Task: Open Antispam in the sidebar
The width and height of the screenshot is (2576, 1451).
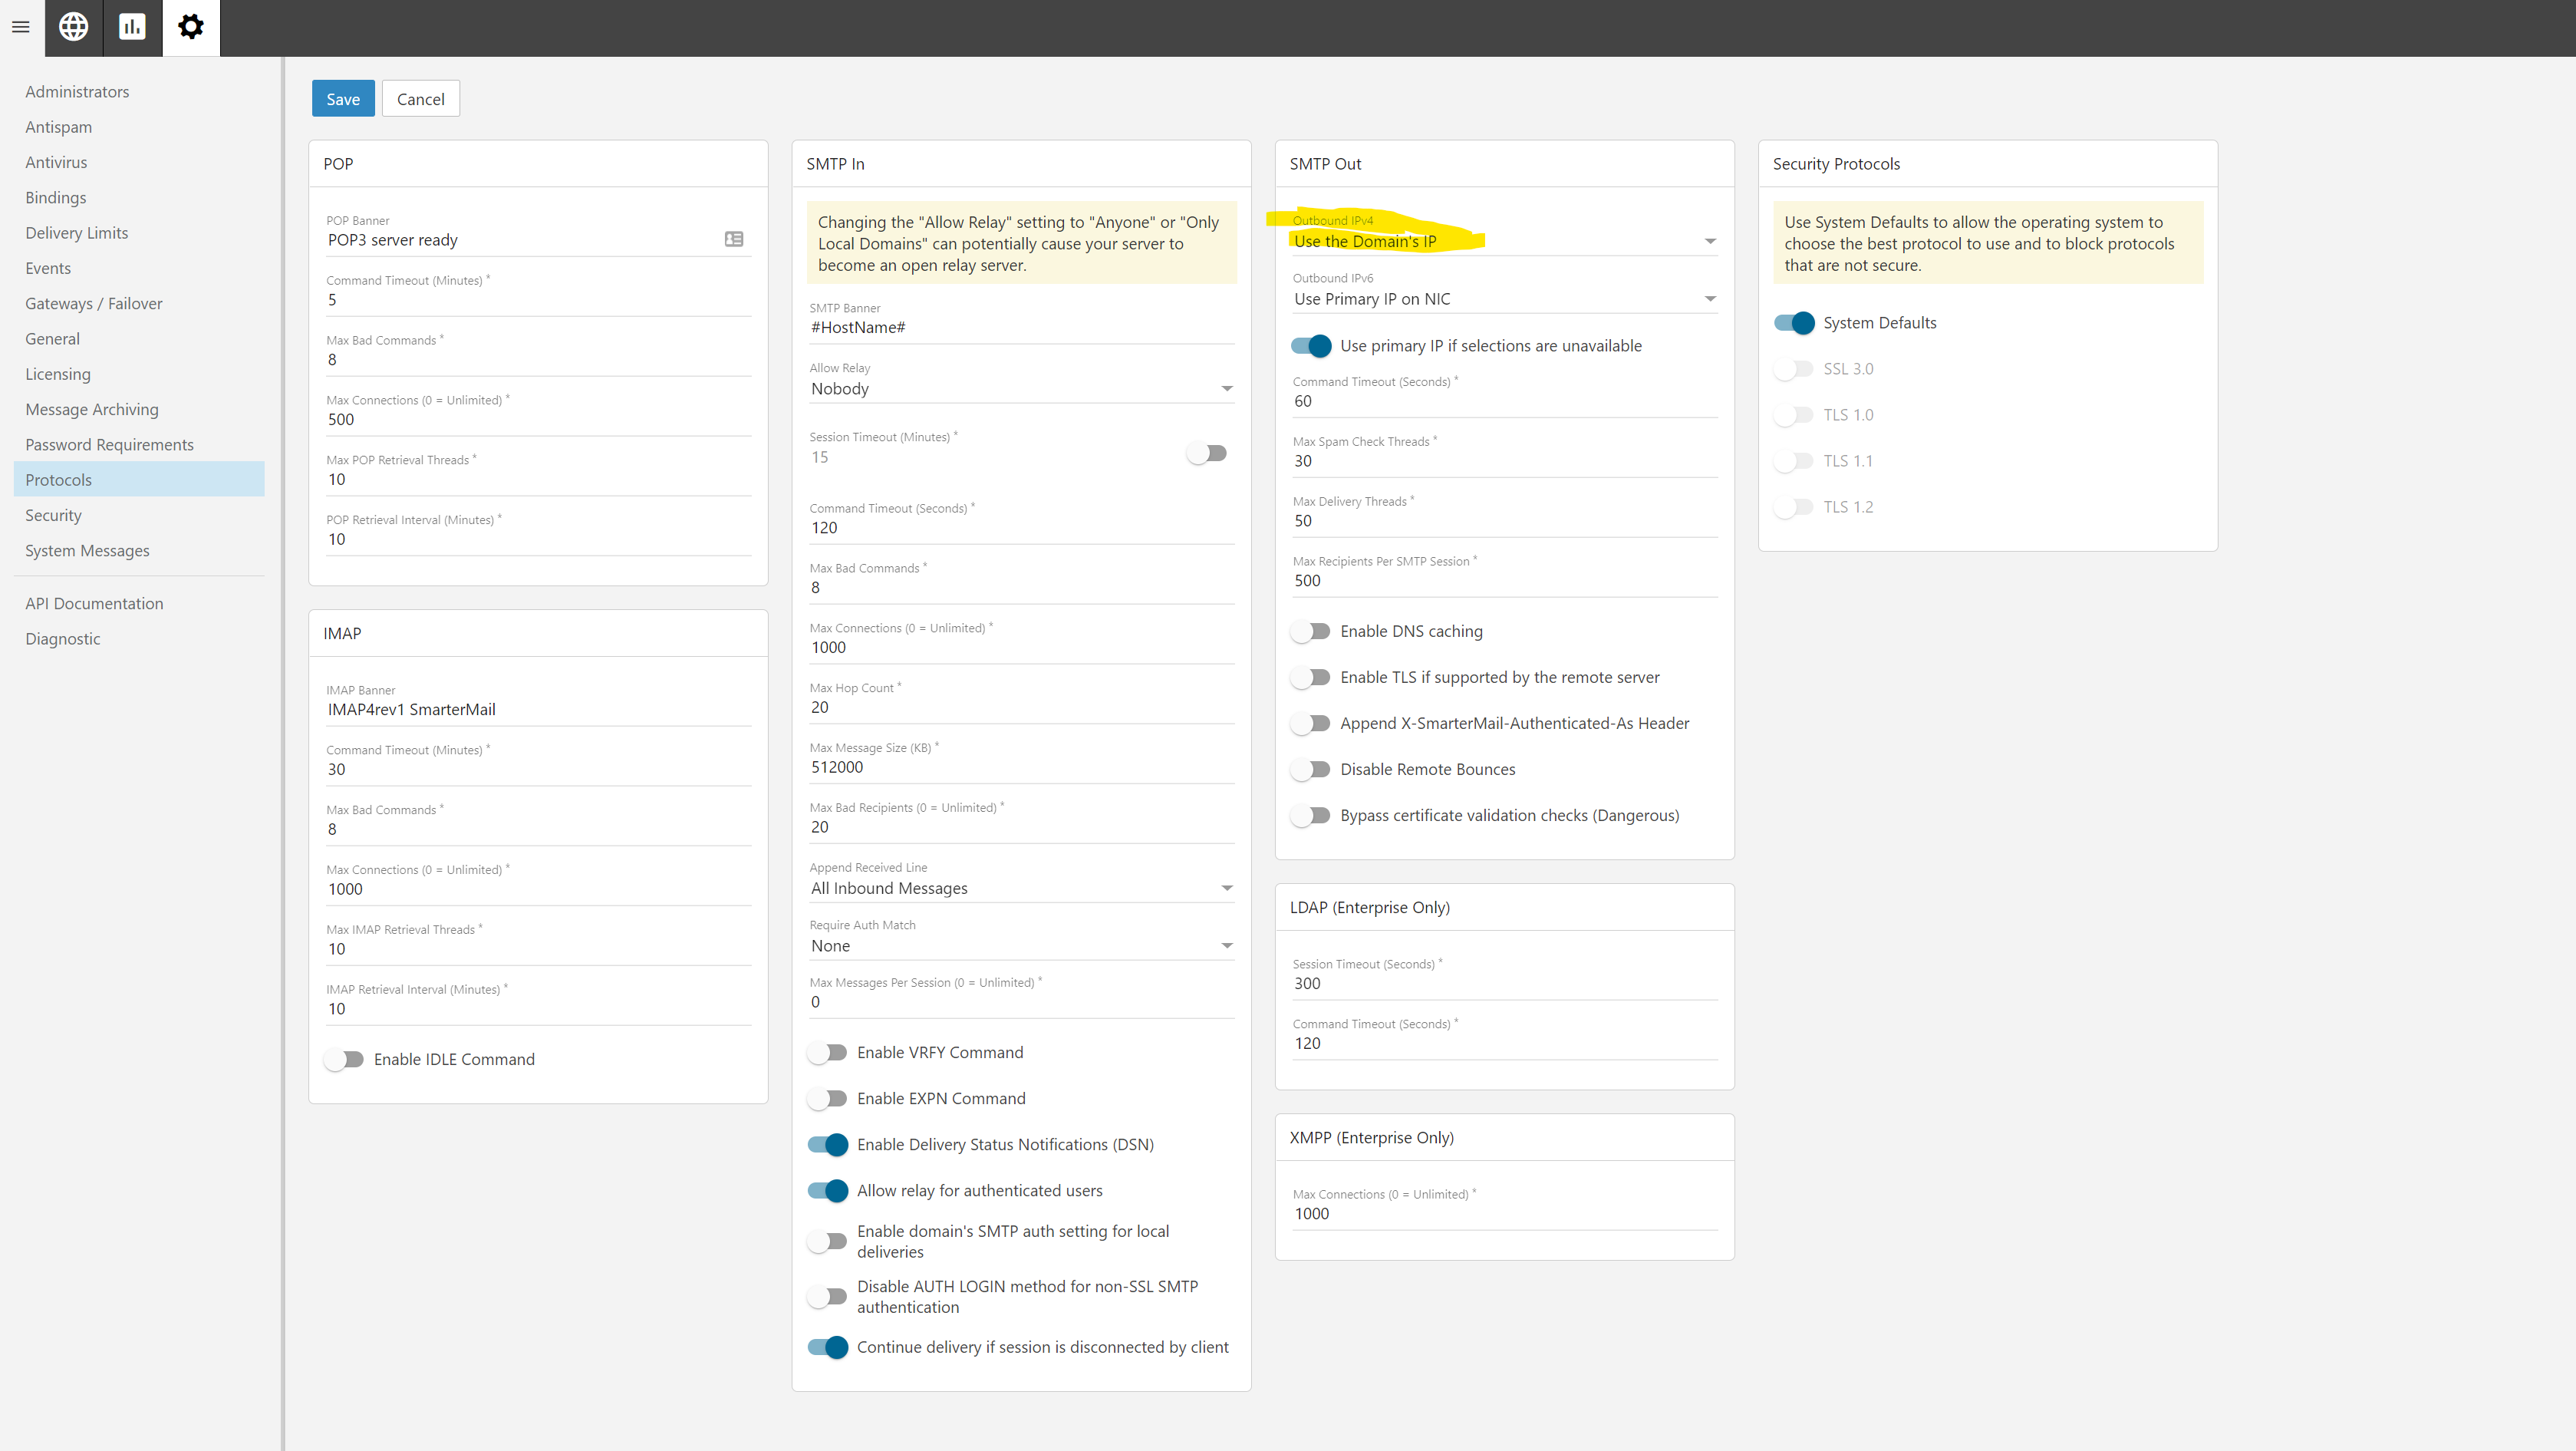Action: [59, 127]
